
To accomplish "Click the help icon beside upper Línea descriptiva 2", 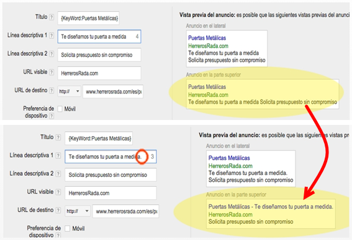I will click(x=52, y=54).
